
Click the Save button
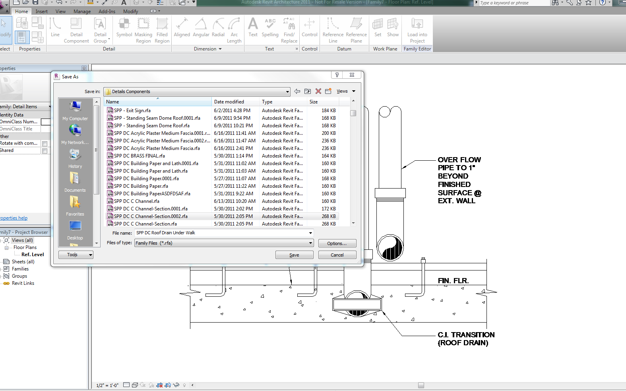[x=294, y=255]
